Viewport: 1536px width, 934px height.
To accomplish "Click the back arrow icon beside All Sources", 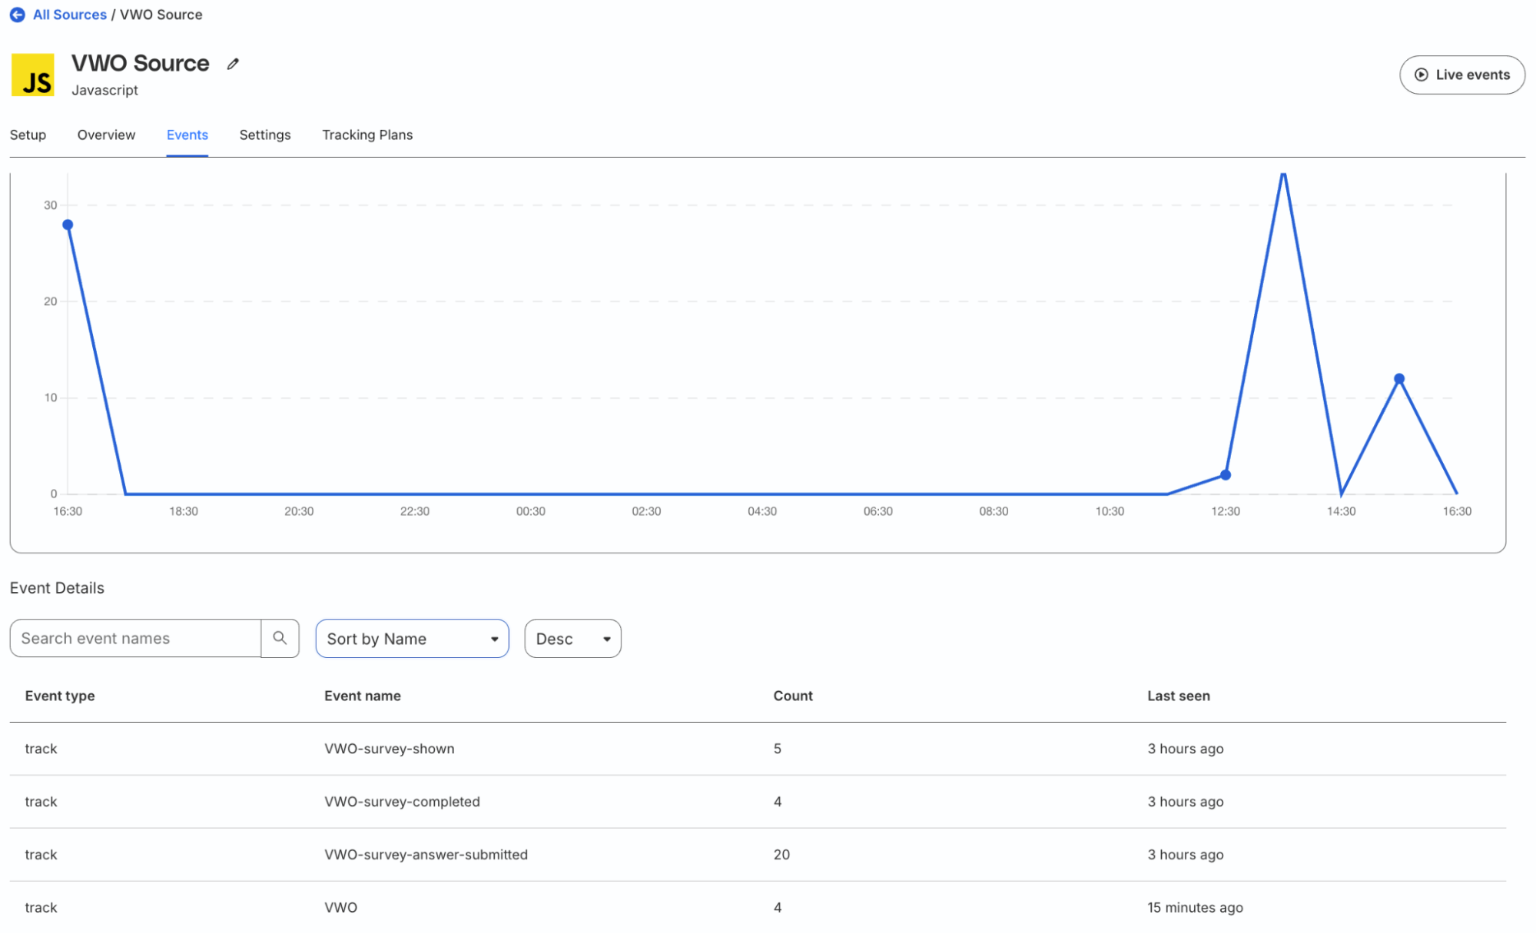I will click(x=17, y=15).
